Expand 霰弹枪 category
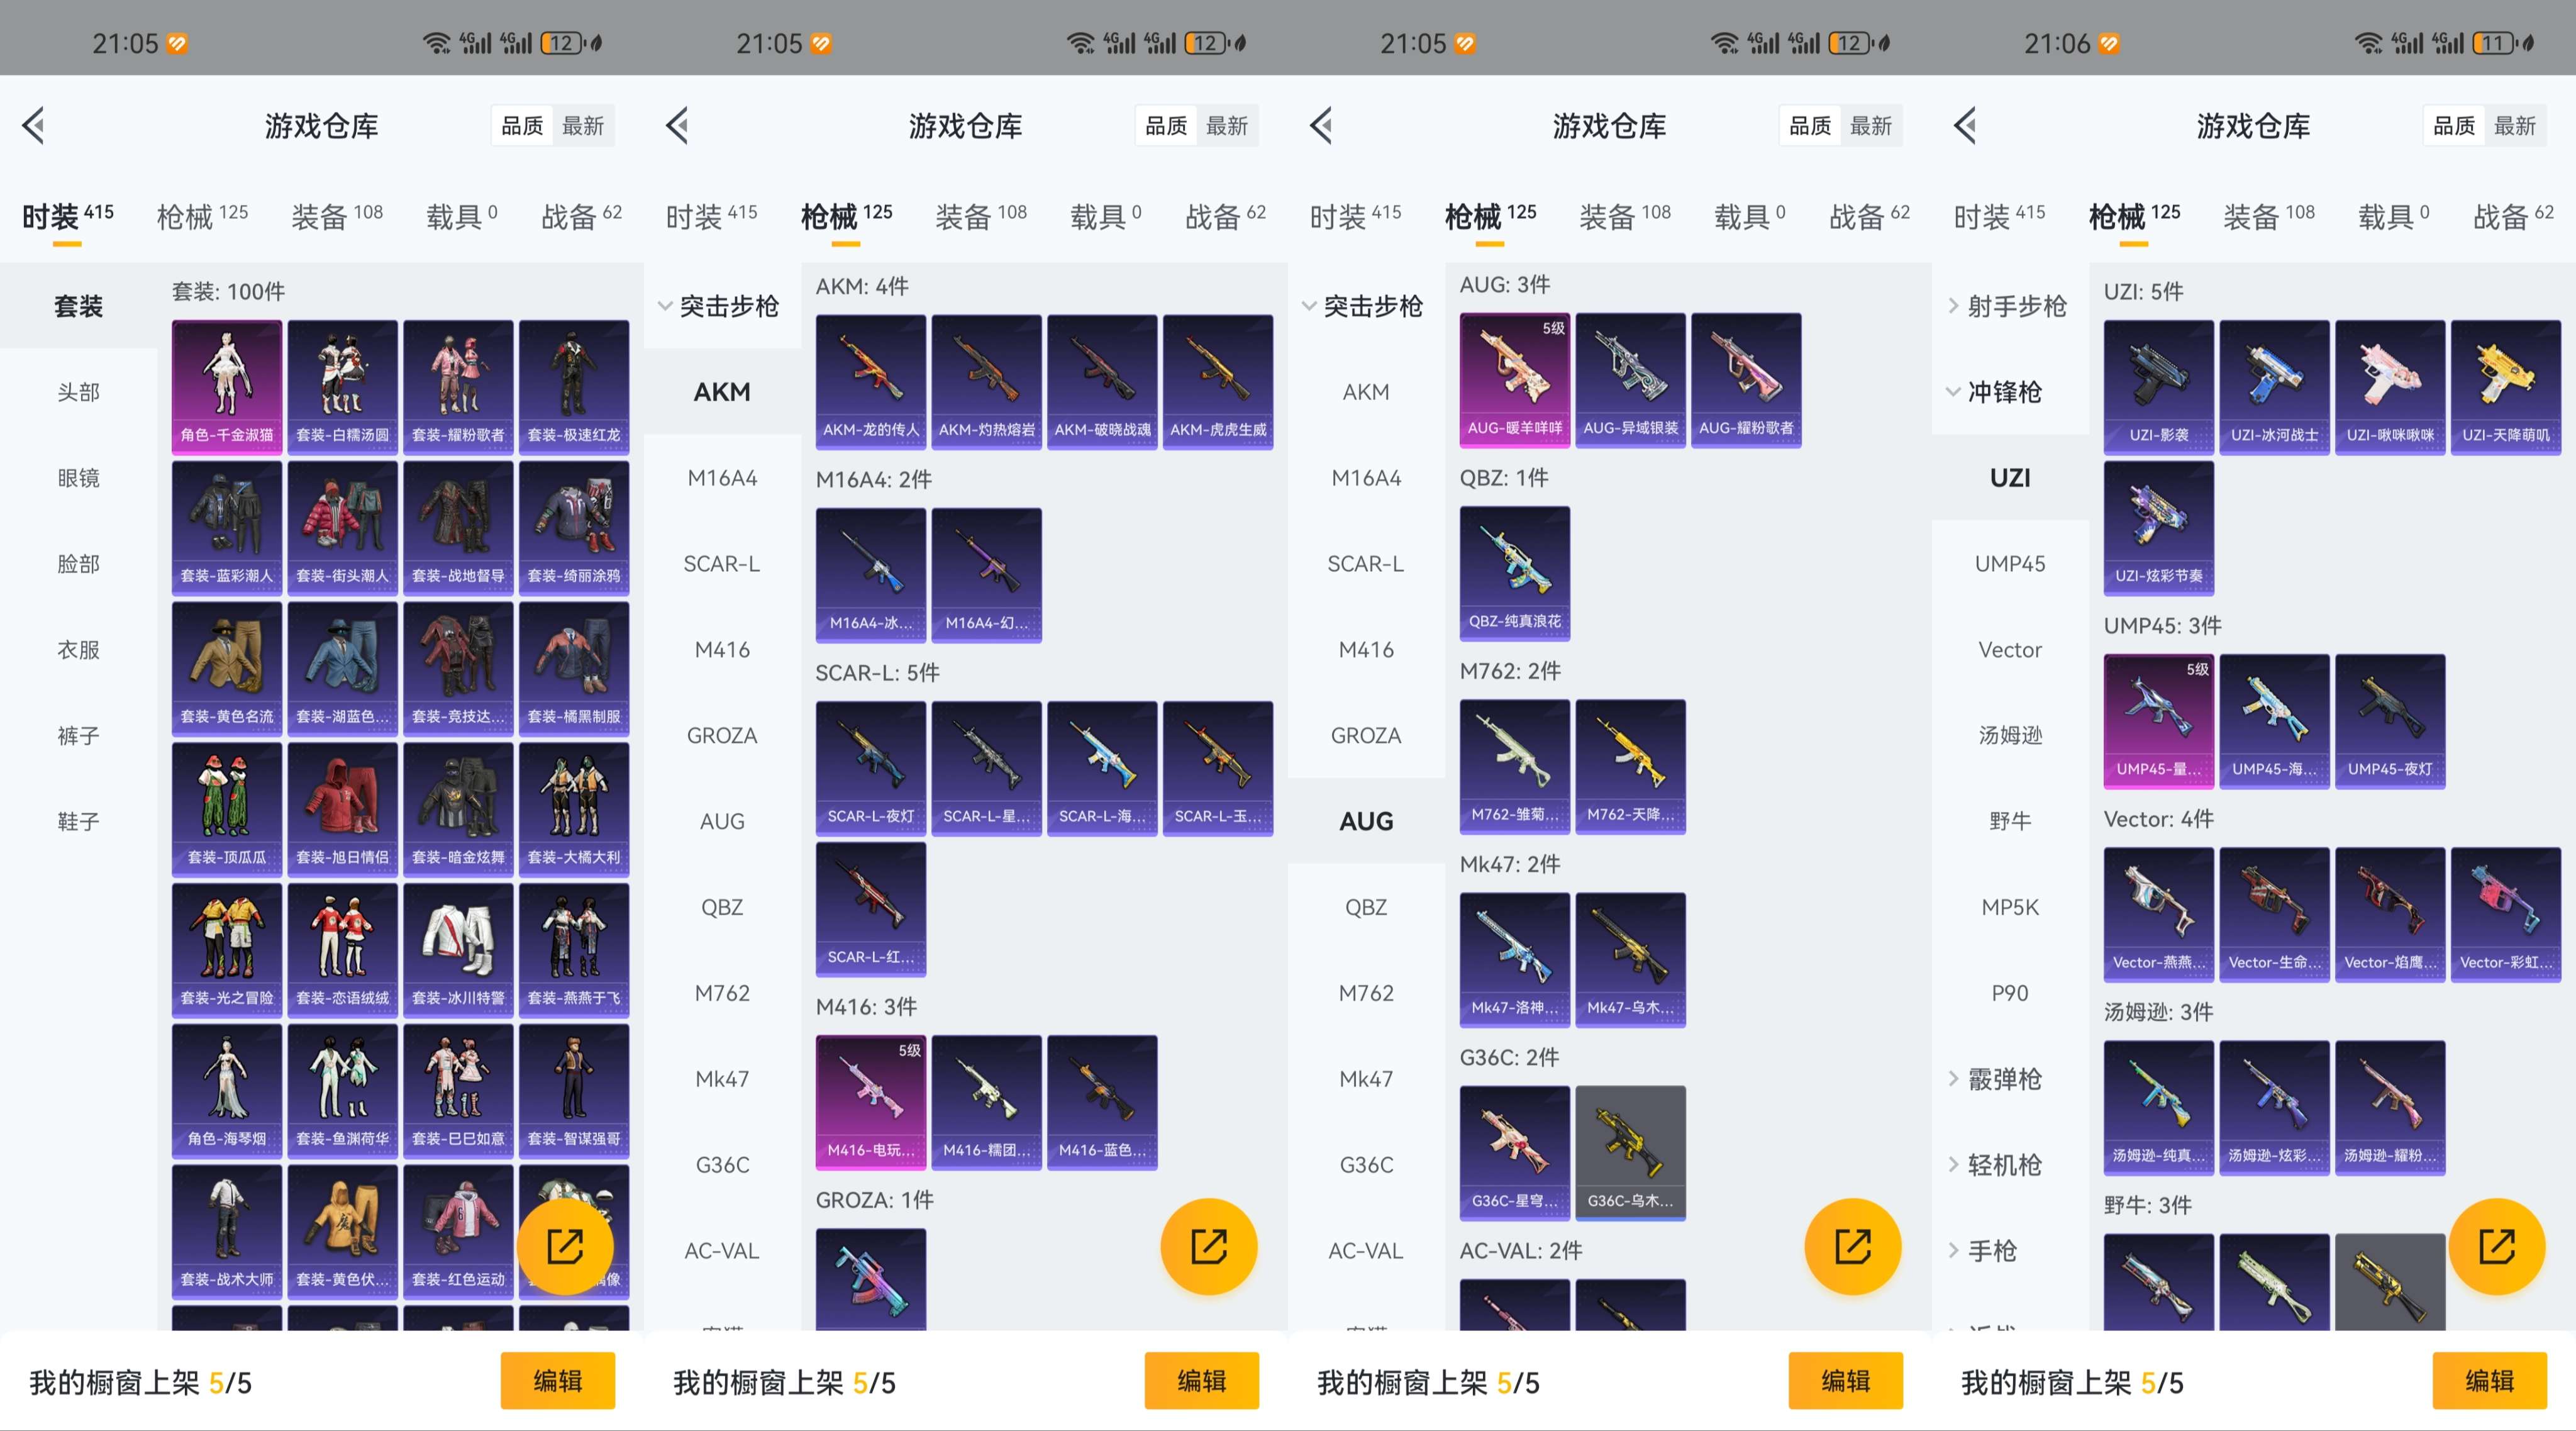This screenshot has height=1431, width=2576. coord(2010,1079)
